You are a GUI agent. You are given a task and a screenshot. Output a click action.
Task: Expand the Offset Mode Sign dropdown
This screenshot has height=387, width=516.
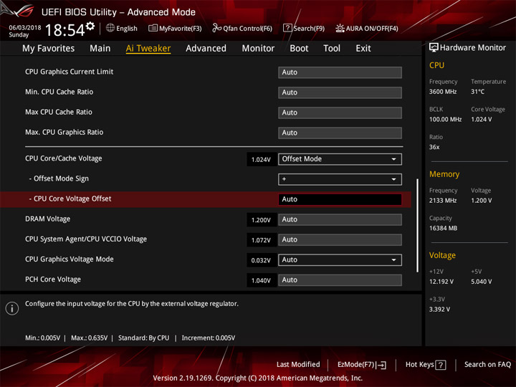340,179
